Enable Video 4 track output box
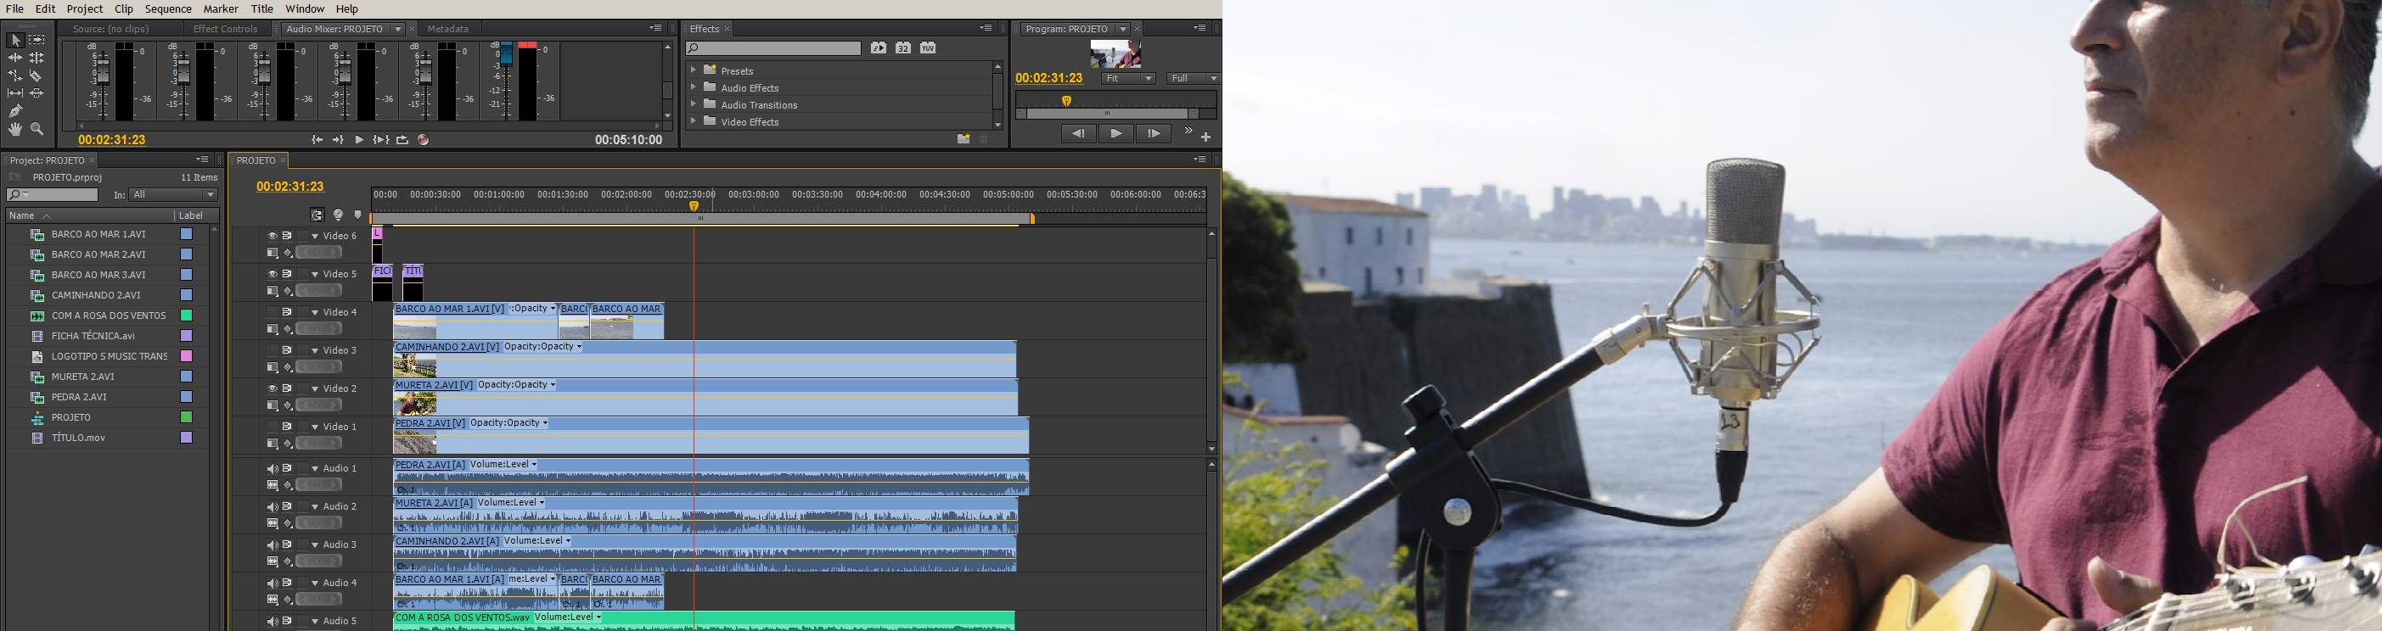The image size is (2382, 631). click(272, 312)
